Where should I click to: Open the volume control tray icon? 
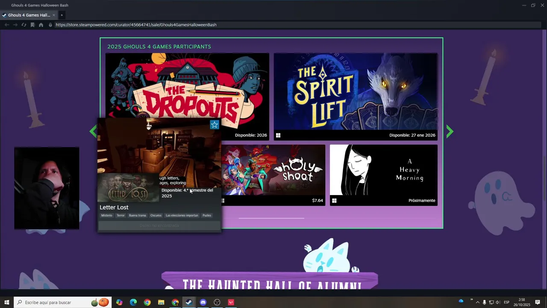click(x=498, y=302)
